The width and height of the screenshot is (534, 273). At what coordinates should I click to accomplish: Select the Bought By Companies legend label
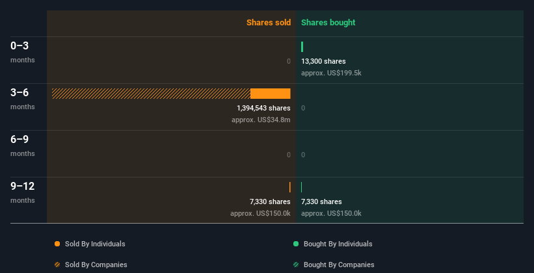click(x=339, y=265)
